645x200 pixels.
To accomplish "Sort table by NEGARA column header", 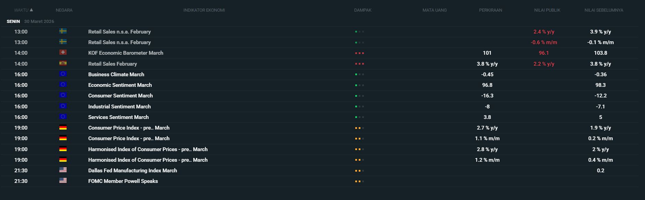I will 64,10.
